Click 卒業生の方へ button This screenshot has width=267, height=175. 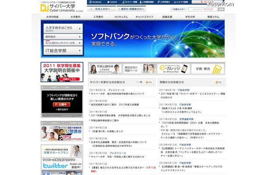pos(178,9)
